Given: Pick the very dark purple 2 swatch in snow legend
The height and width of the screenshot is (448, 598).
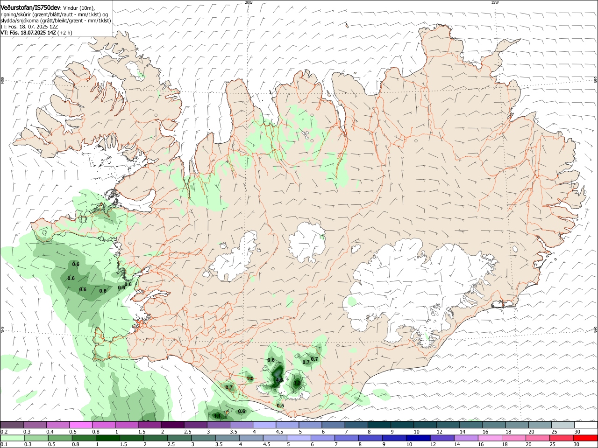Looking at the screenshot, I should [x=172, y=425].
